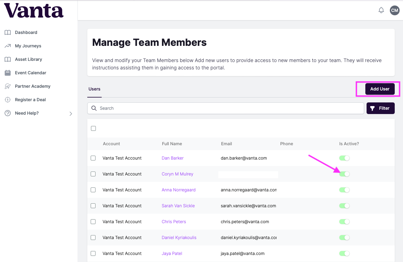The height and width of the screenshot is (262, 403).
Task: Open My Journeys in sidebar
Action: point(28,46)
